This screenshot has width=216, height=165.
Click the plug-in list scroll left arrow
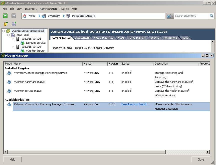(x=5, y=152)
